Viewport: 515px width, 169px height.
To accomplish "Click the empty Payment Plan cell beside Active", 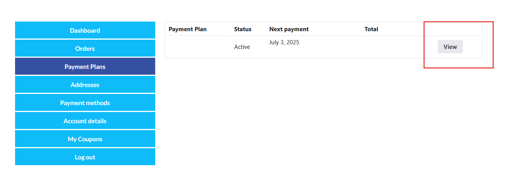I will pyautogui.click(x=198, y=47).
